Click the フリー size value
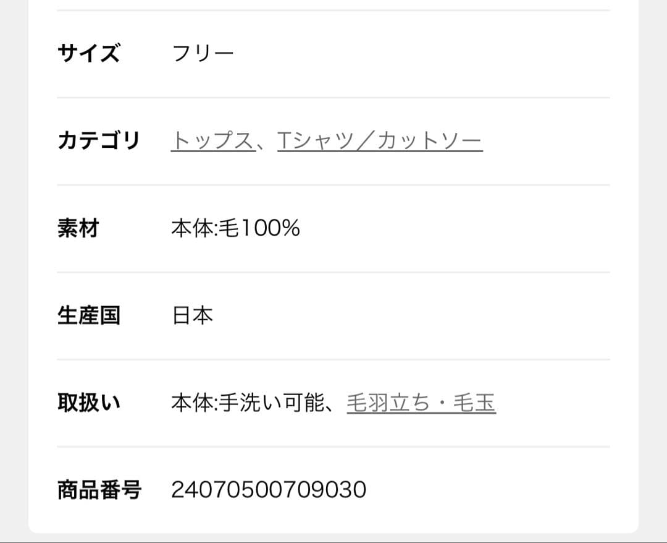This screenshot has width=667, height=543. (x=204, y=53)
